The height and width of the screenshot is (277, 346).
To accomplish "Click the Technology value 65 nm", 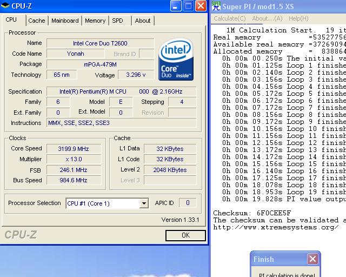I will tap(62, 75).
